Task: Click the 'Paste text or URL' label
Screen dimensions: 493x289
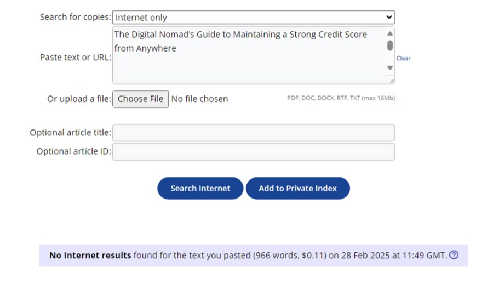Action: coord(75,57)
